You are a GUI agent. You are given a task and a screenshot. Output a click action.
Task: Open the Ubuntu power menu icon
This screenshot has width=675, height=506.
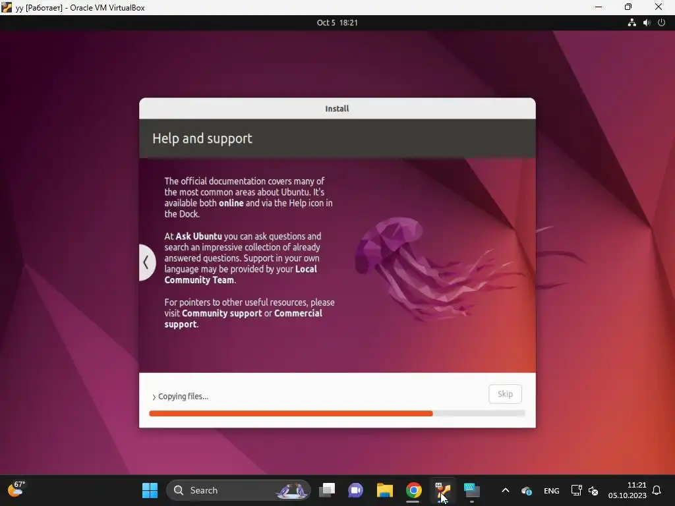pos(662,23)
